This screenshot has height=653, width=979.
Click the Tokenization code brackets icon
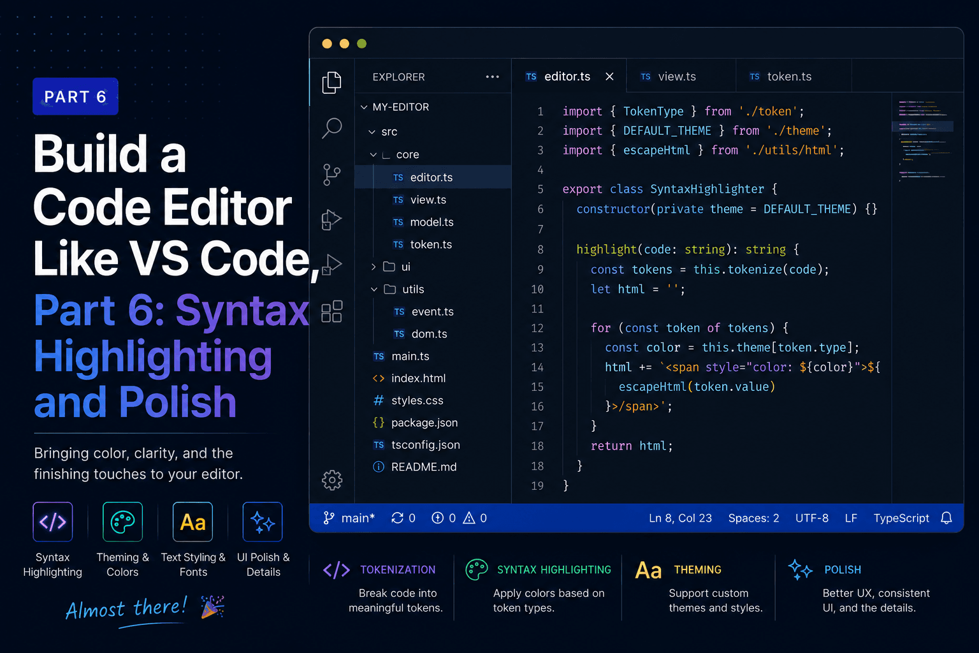point(337,569)
